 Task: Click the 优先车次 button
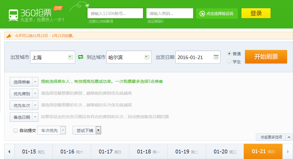tap(21, 105)
